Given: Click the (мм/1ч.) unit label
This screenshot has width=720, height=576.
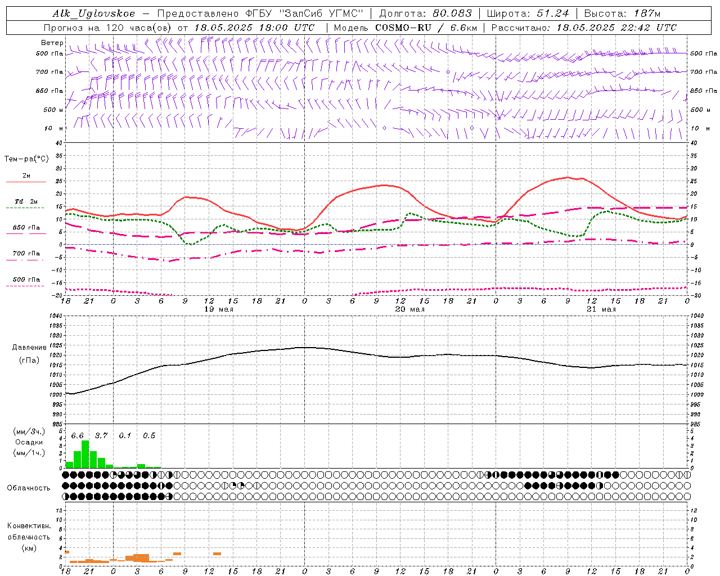Looking at the screenshot, I should [29, 453].
